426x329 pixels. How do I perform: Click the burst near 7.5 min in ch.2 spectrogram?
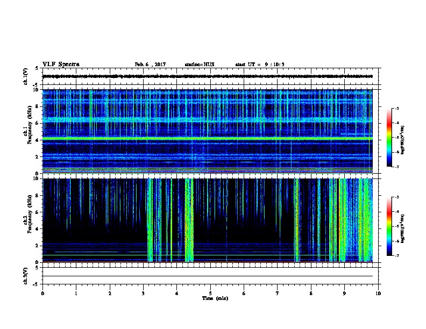click(296, 220)
